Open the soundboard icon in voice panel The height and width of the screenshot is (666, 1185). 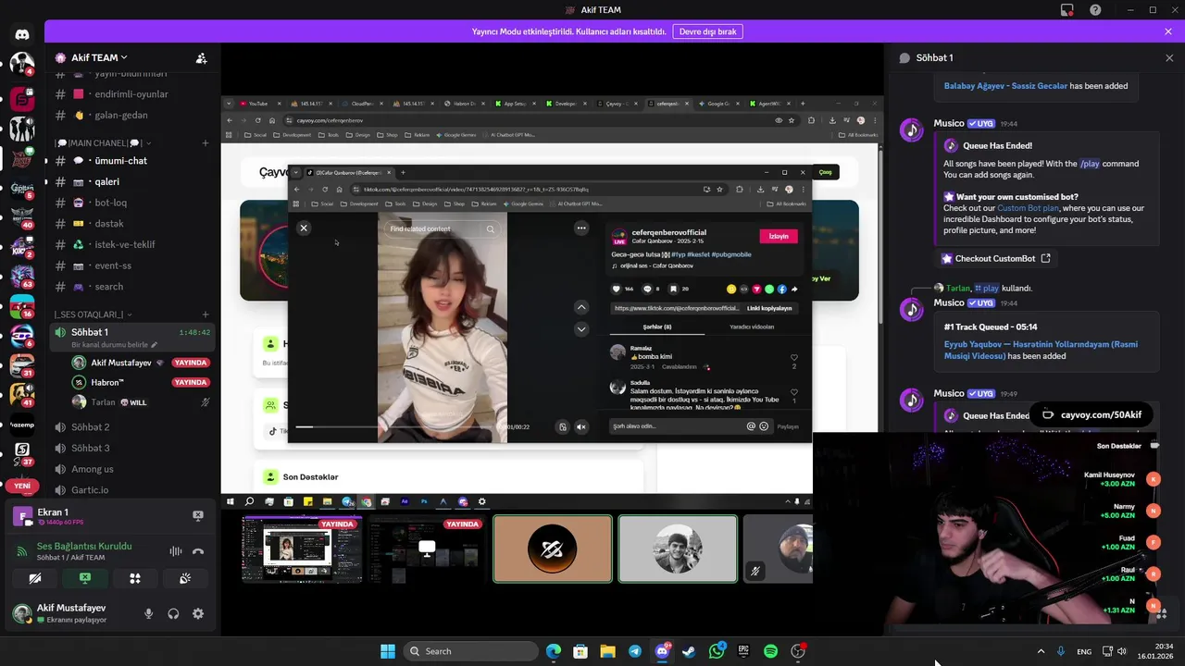point(185,578)
